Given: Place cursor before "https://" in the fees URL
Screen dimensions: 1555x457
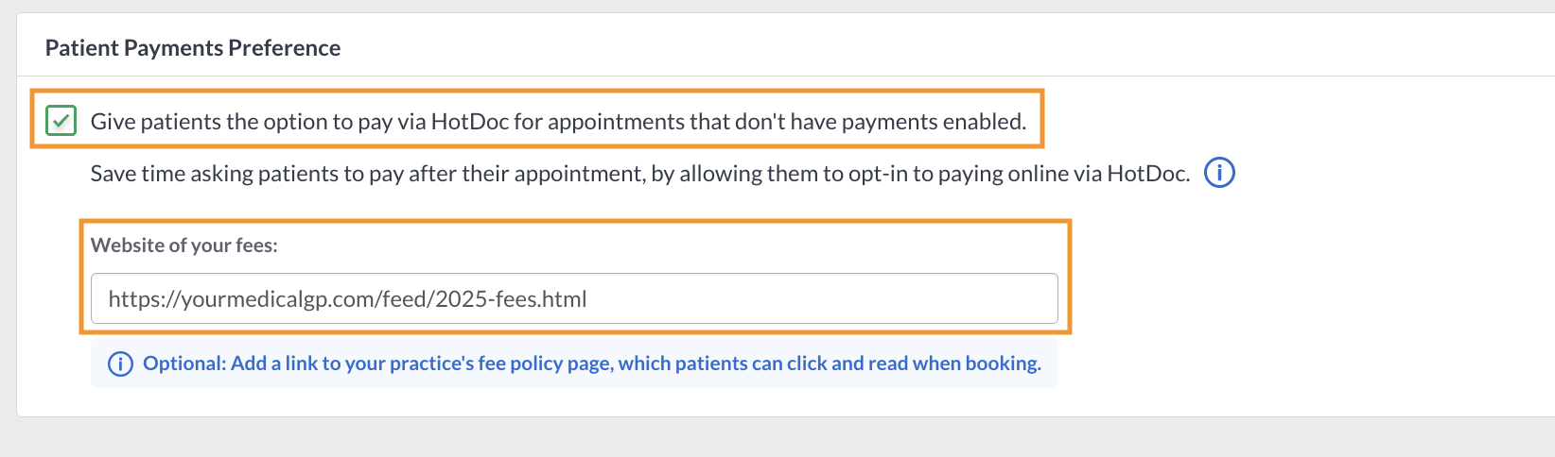Looking at the screenshot, I should coord(108,299).
